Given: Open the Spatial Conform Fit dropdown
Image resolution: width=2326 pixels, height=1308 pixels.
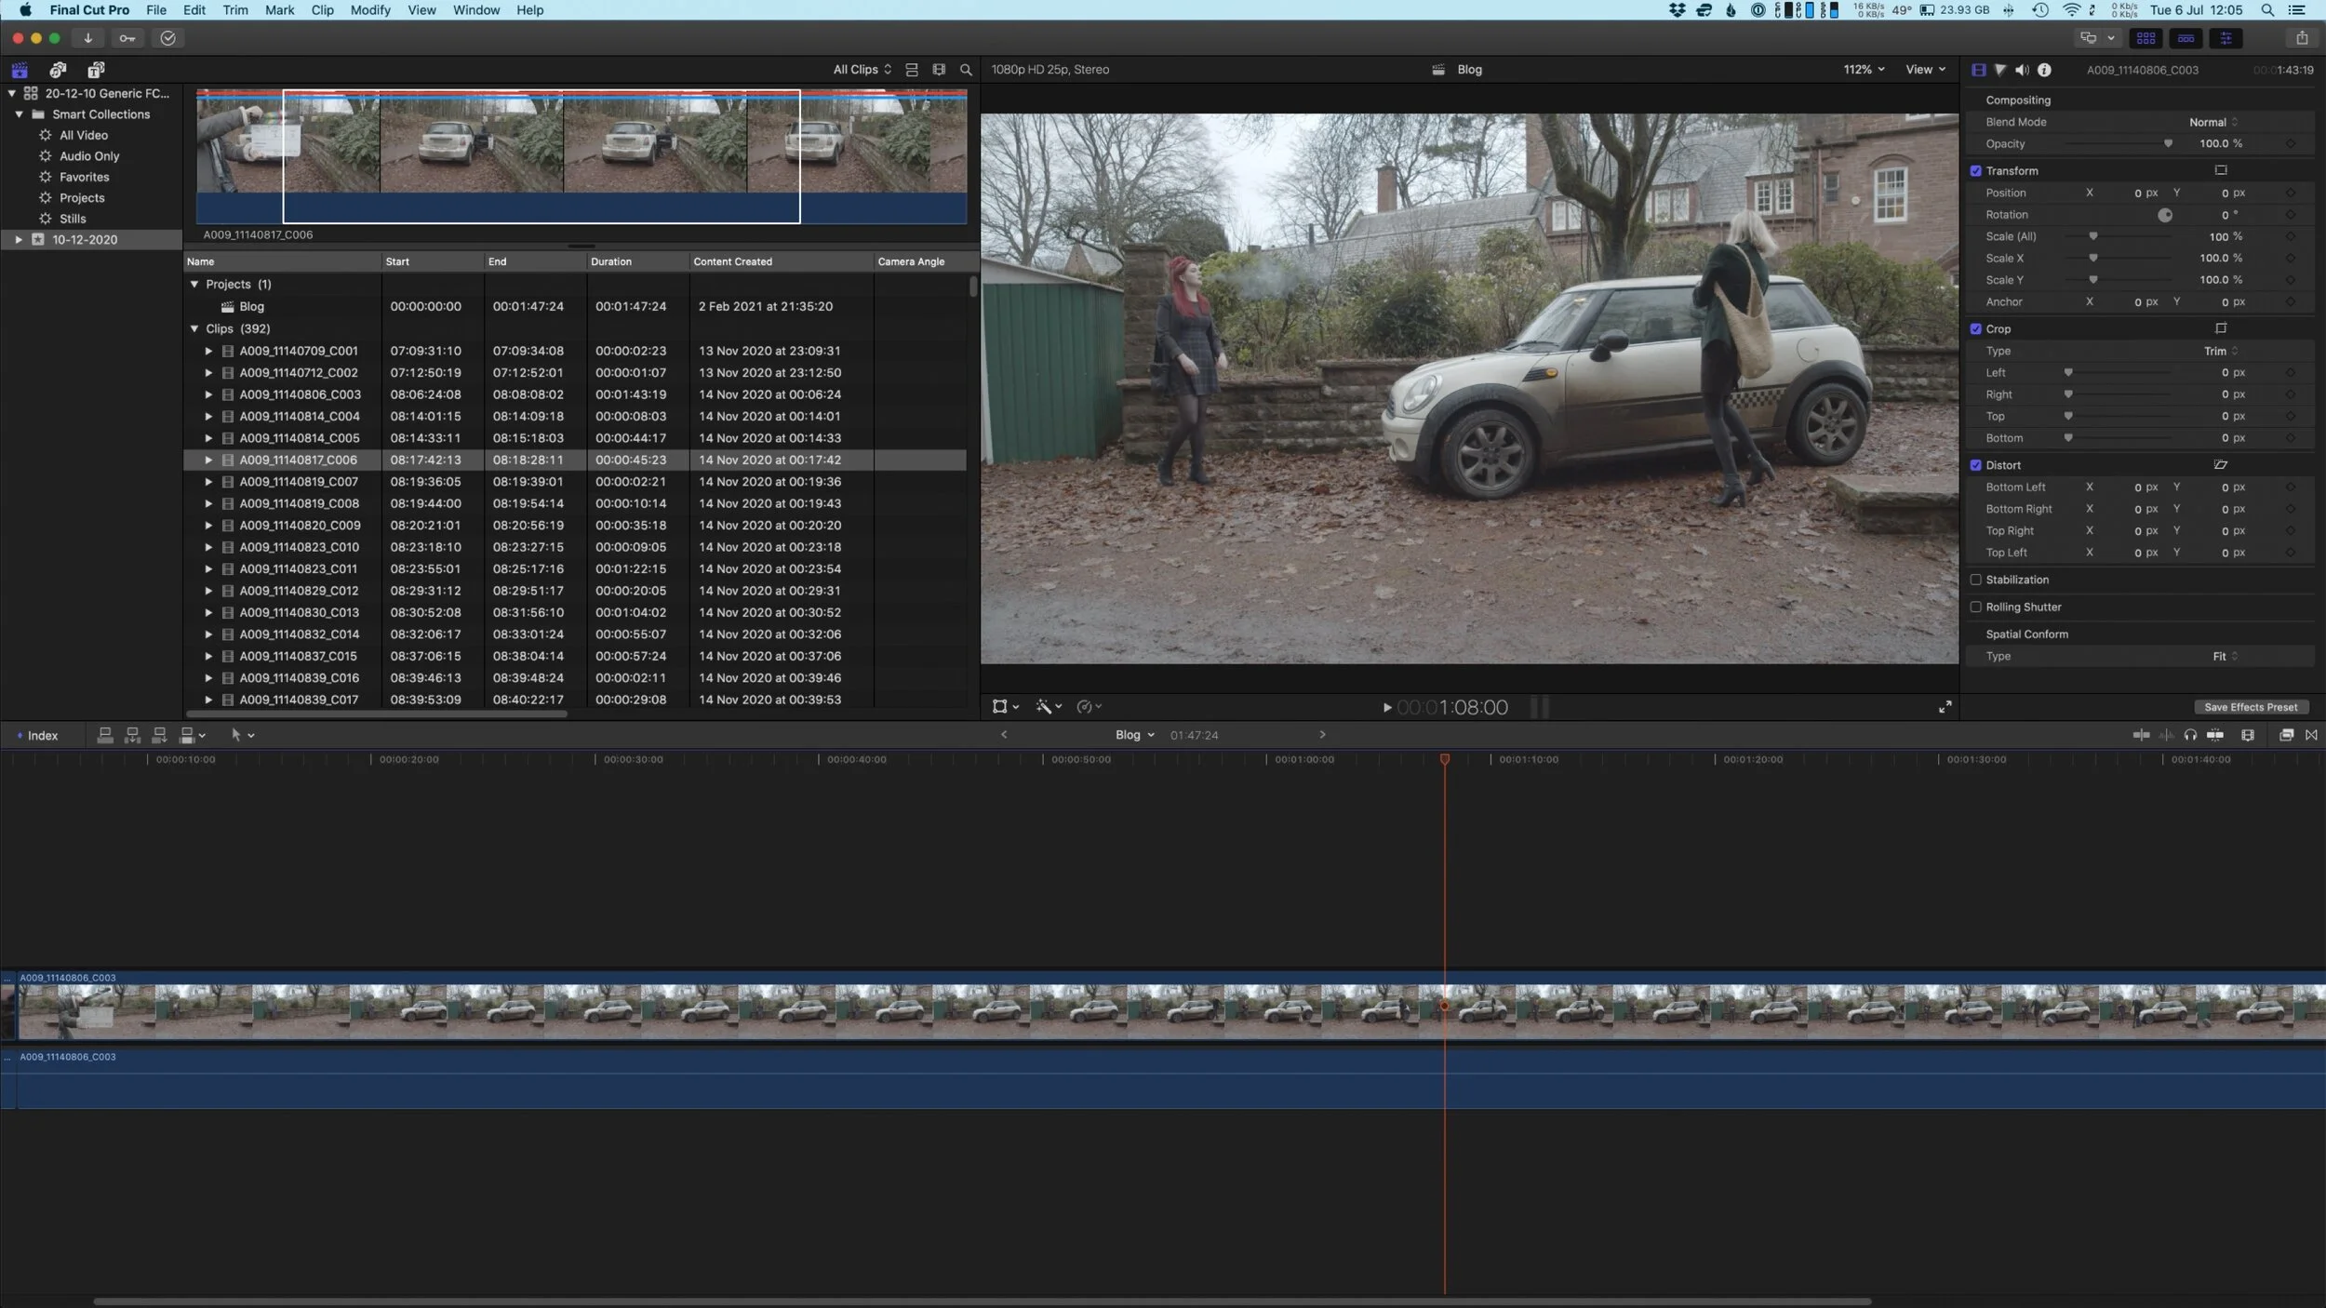Looking at the screenshot, I should pos(2225,656).
